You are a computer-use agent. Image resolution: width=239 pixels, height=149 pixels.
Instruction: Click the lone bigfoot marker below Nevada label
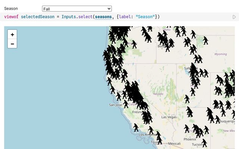pyautogui.click(x=187, y=99)
